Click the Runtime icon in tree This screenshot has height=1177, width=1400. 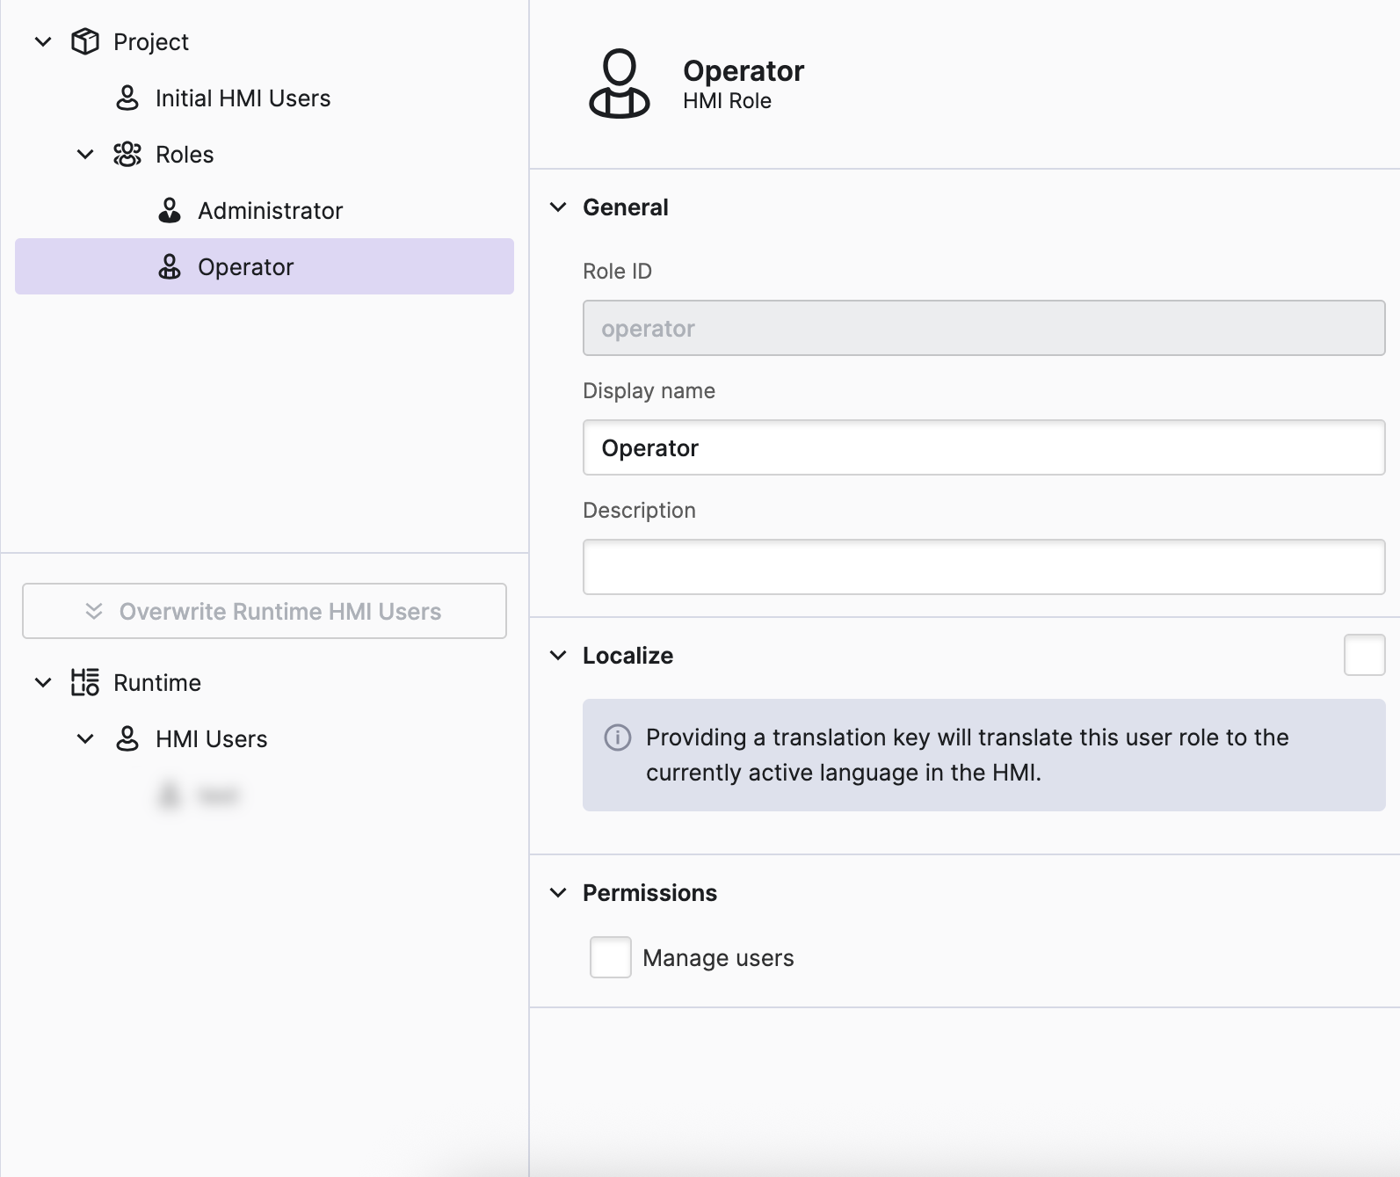pyautogui.click(x=85, y=682)
